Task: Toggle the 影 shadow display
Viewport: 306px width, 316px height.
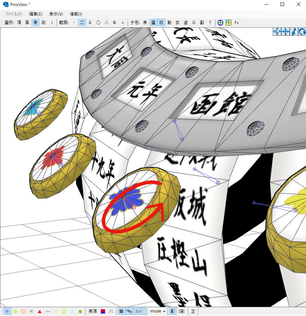Action: click(x=173, y=311)
